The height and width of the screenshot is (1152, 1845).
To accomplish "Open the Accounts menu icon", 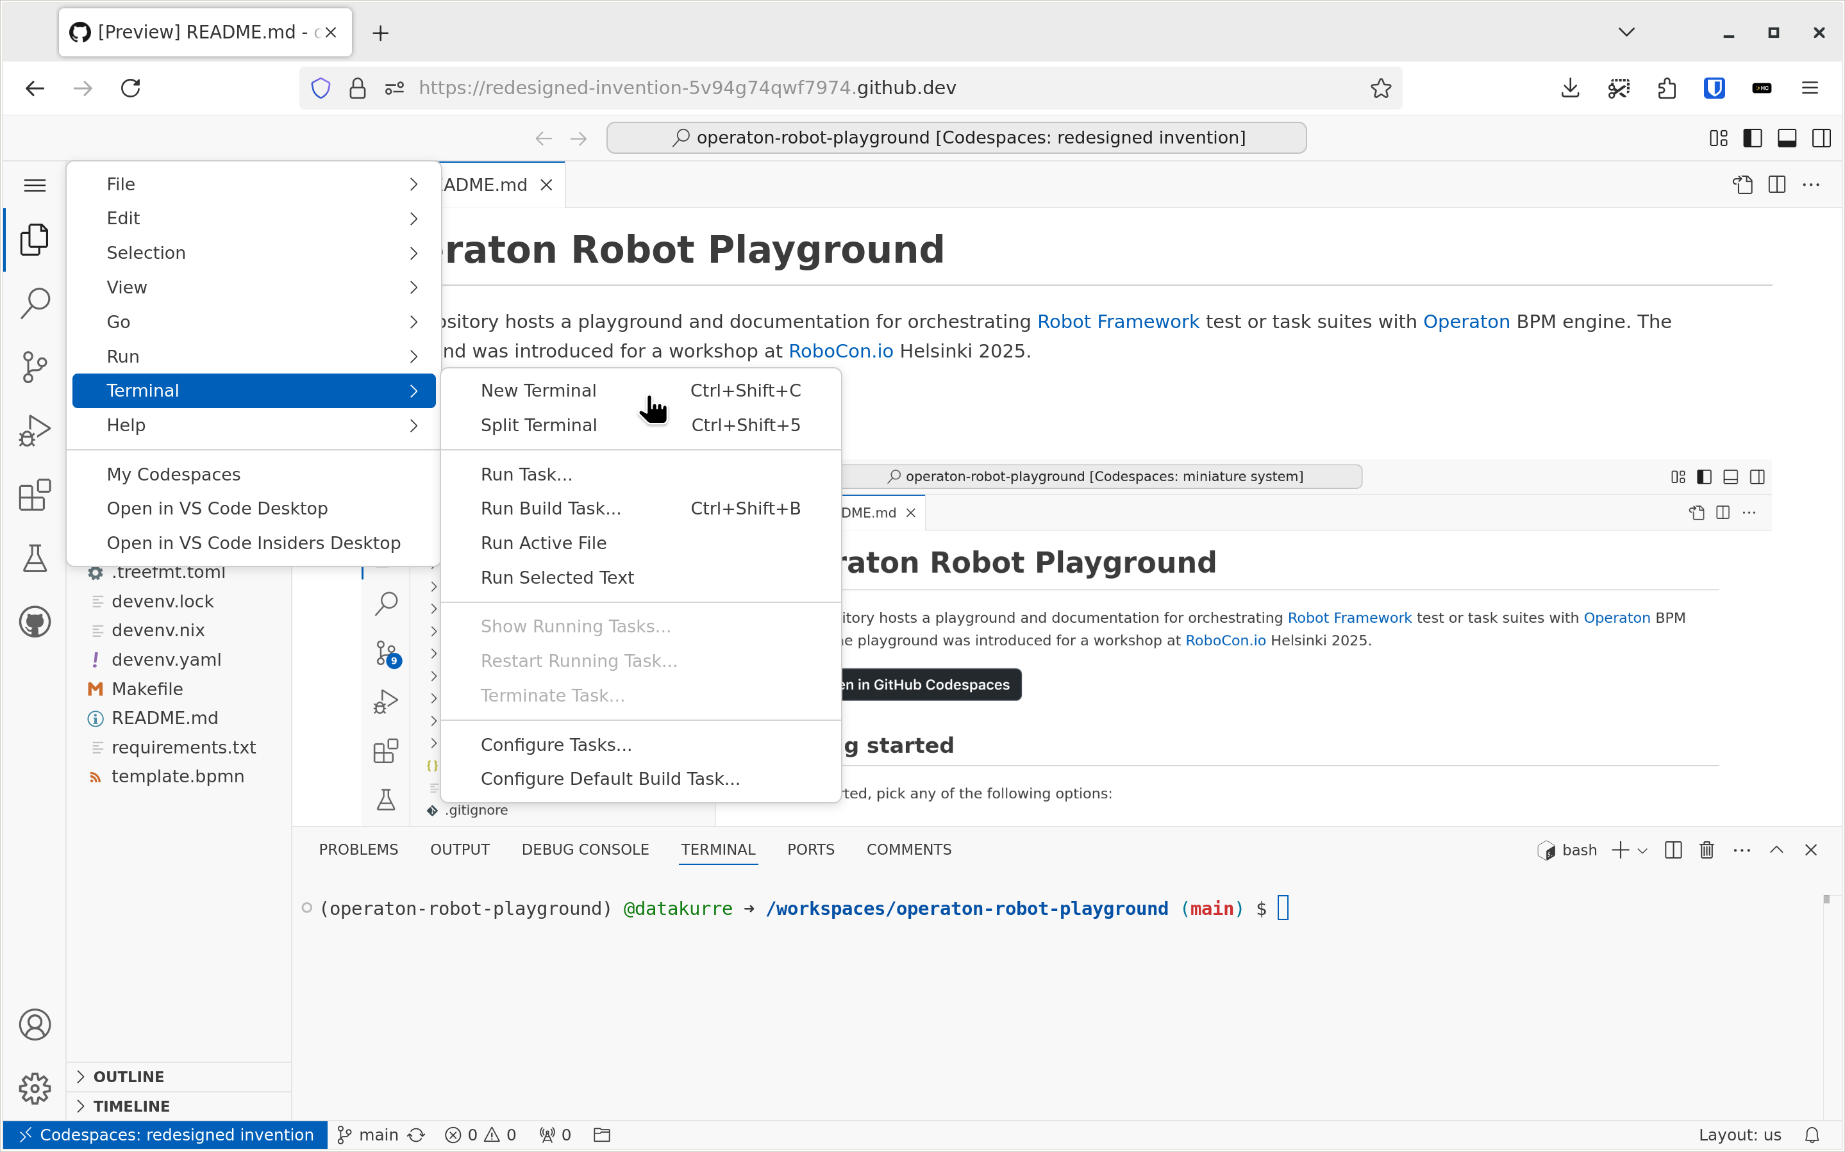I will (34, 1024).
